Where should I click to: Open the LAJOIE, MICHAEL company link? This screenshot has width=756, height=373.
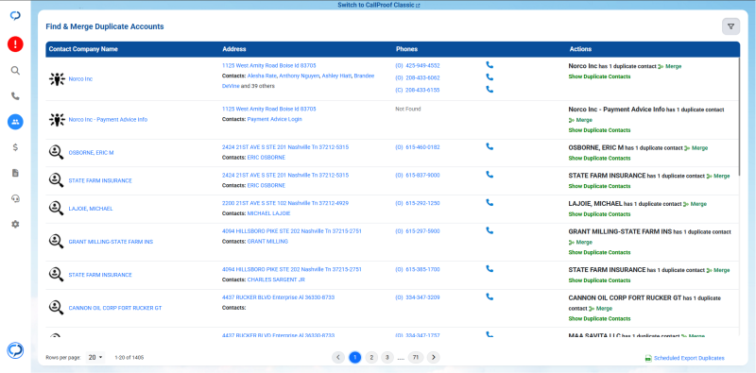click(91, 209)
